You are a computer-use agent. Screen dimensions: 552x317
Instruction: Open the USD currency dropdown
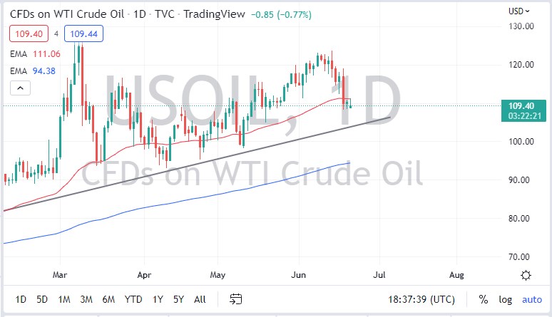pyautogui.click(x=518, y=11)
